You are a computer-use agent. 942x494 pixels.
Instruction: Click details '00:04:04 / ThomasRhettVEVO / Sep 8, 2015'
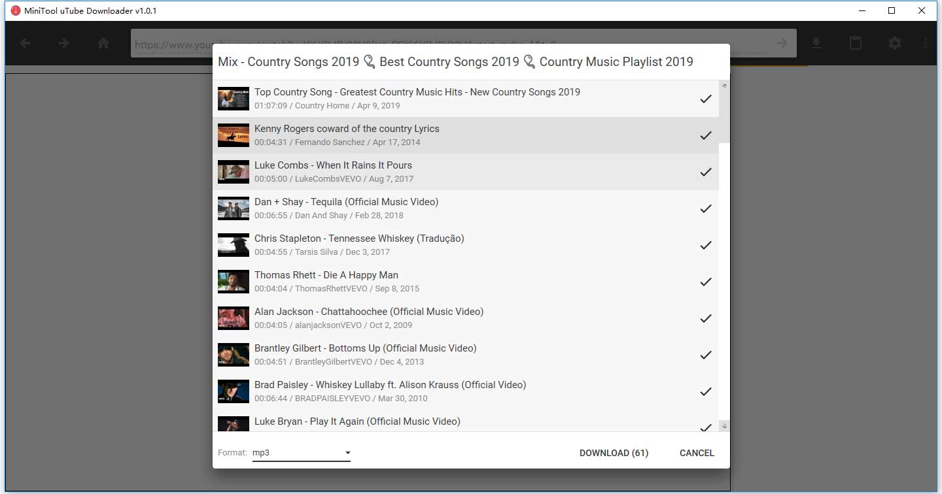click(x=337, y=289)
